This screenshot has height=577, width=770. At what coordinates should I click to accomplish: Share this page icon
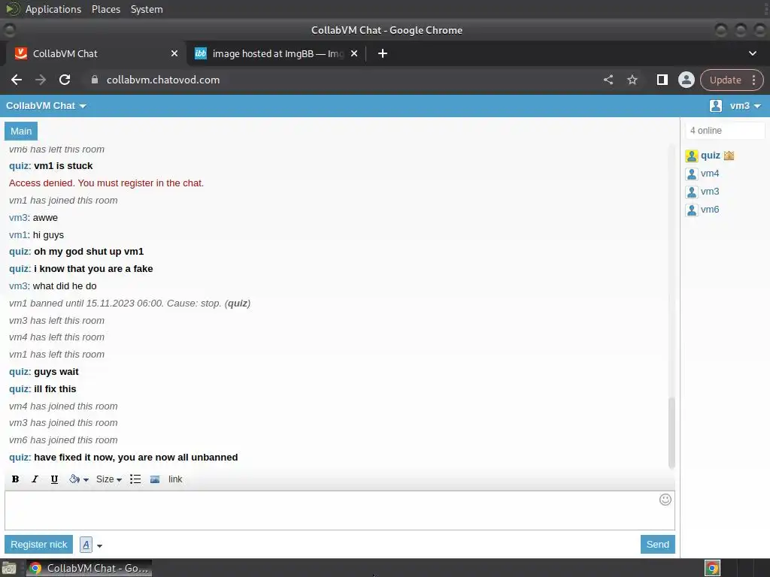[608, 80]
